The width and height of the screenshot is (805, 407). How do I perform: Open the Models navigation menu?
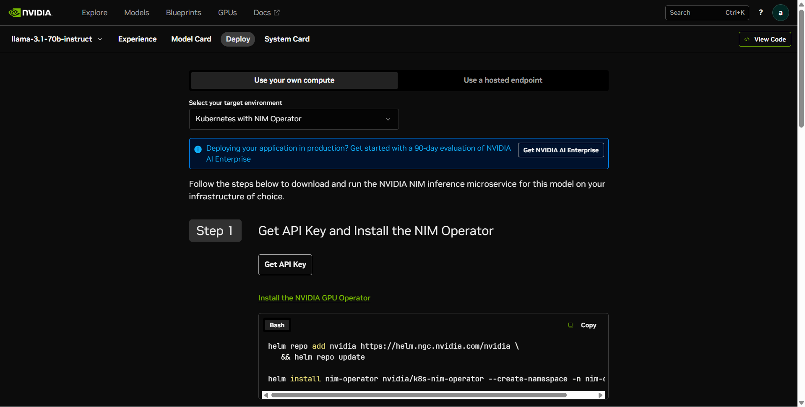(x=136, y=12)
